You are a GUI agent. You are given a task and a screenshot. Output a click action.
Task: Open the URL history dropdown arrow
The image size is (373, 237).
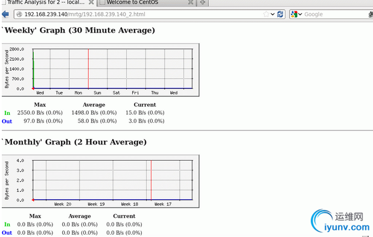pos(273,14)
